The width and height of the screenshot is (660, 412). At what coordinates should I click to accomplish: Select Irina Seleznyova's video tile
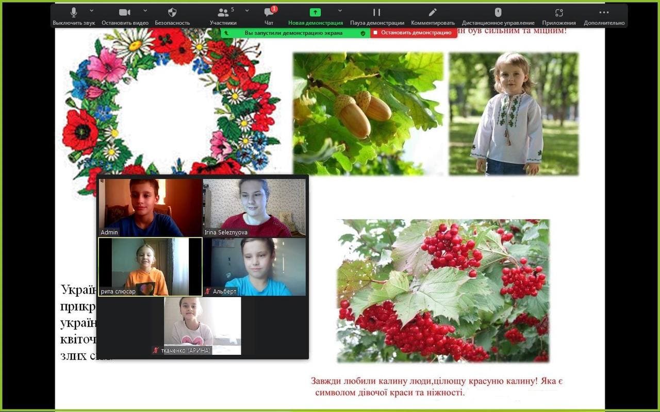254,207
